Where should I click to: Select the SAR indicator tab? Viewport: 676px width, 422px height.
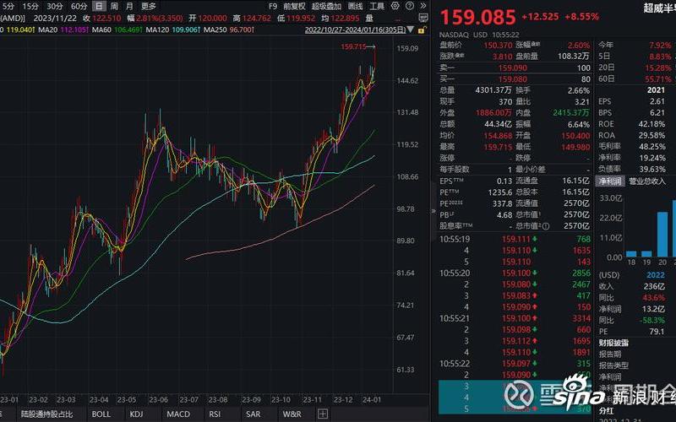(x=253, y=414)
